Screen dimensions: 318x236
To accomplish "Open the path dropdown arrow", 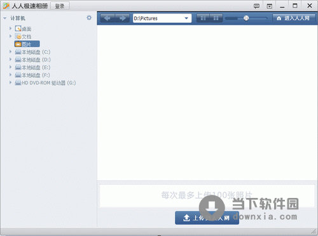I will [186, 18].
